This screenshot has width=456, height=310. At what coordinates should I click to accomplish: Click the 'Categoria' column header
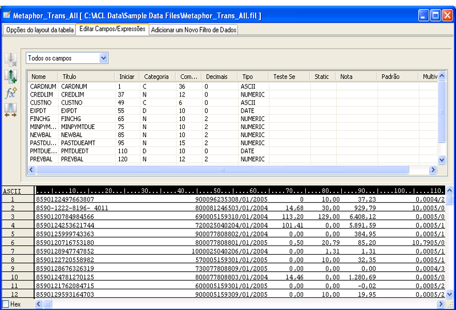pyautogui.click(x=156, y=77)
